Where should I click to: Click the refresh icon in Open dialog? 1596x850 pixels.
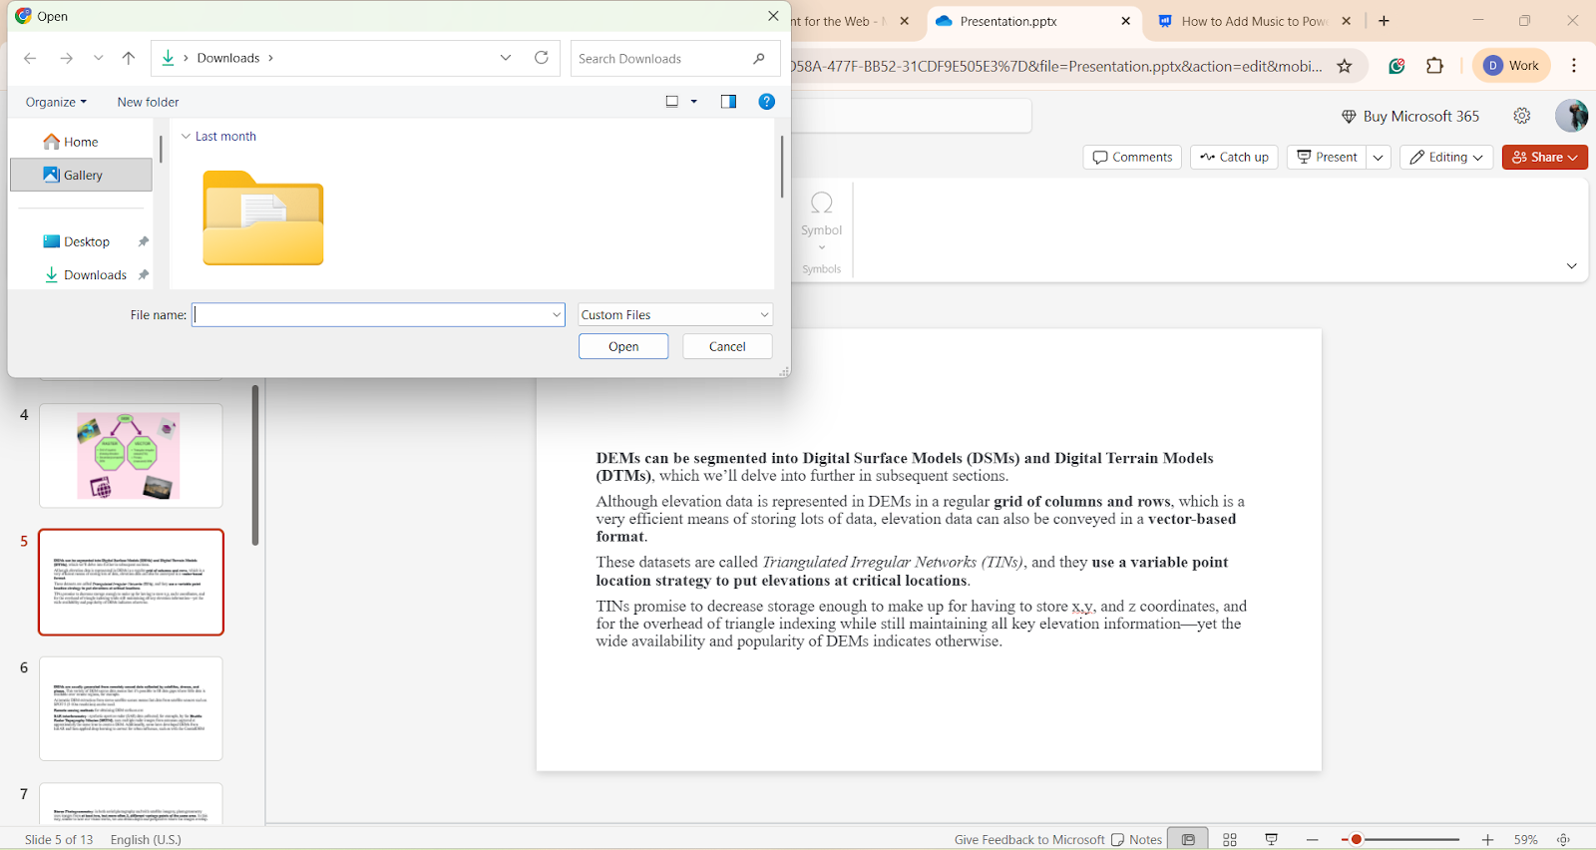pyautogui.click(x=542, y=58)
